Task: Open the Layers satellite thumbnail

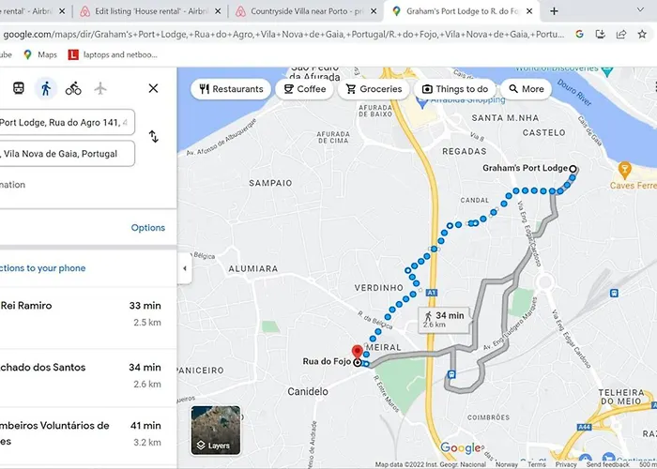Action: click(x=215, y=430)
